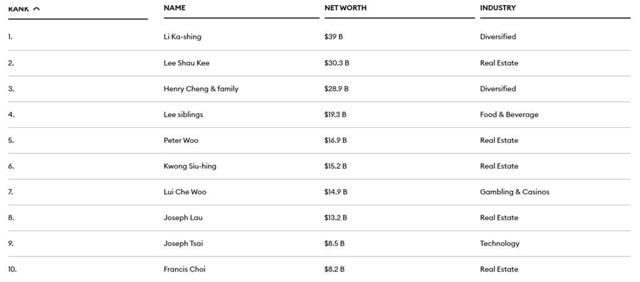Open the Lee siblings entry
Viewport: 640px width, 282px height.
[x=183, y=115]
